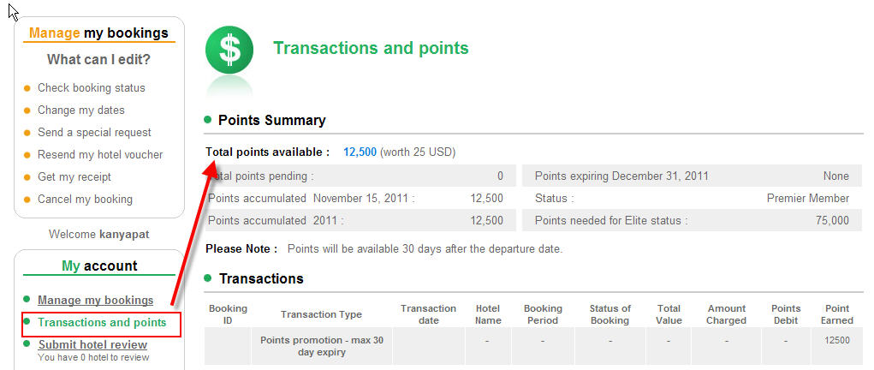Click the 12,500 total points value
874x370 pixels.
click(360, 152)
